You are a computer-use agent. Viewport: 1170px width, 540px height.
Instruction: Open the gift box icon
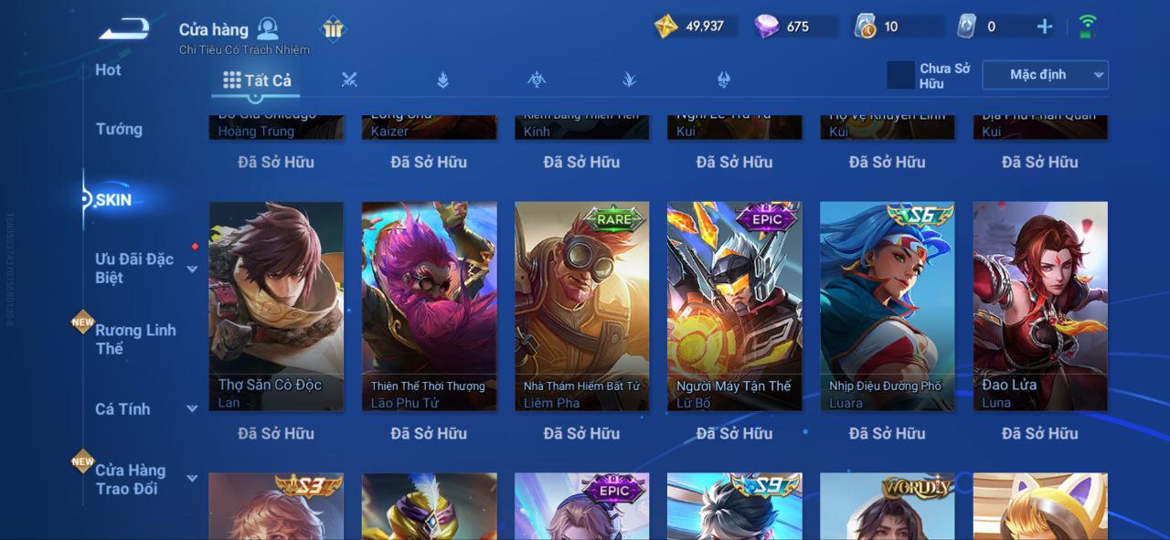pyautogui.click(x=333, y=29)
